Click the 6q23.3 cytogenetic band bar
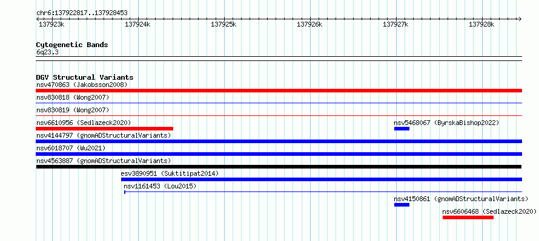 (x=279, y=58)
